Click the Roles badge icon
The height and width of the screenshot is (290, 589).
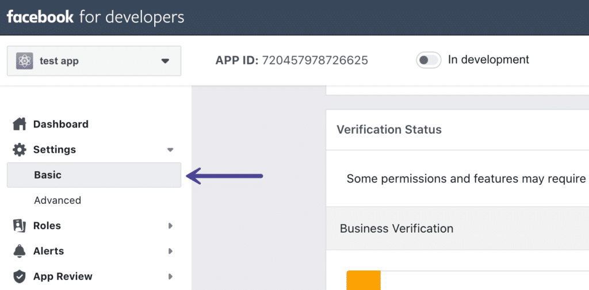tap(20, 226)
